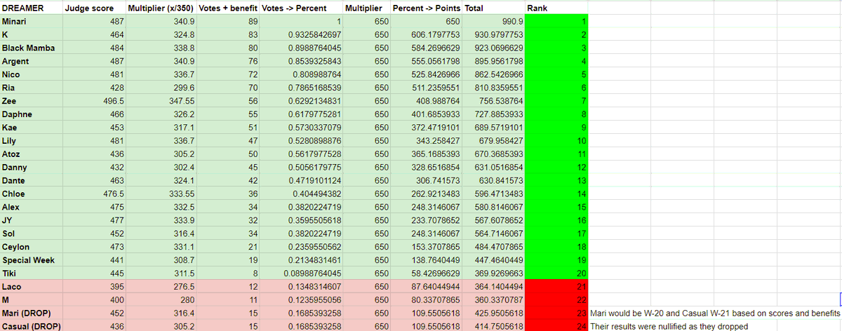Image resolution: width=842 pixels, height=331 pixels.
Task: Select the Judge score header cell
Action: [x=95, y=8]
